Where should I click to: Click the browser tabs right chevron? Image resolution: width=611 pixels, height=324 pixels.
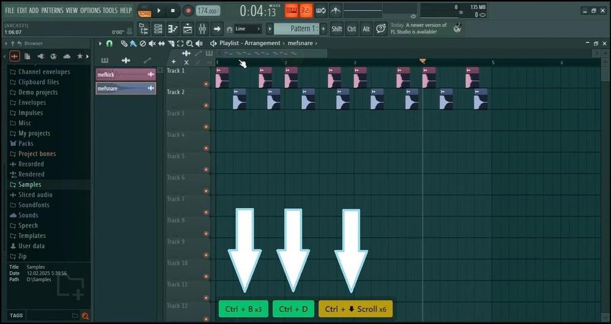pos(87,56)
